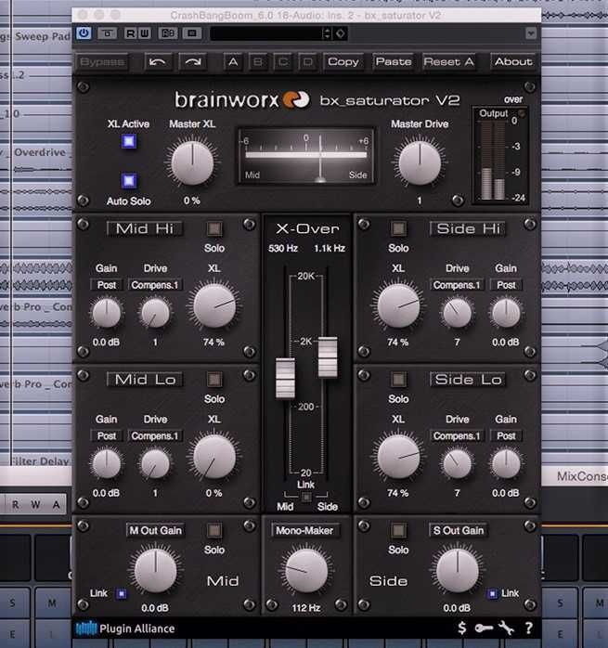Open Mid Hi Drive Compens.1 selector
The image size is (608, 648).
click(x=155, y=285)
